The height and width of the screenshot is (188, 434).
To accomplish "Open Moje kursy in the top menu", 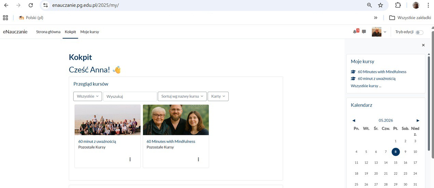I will pos(90,32).
